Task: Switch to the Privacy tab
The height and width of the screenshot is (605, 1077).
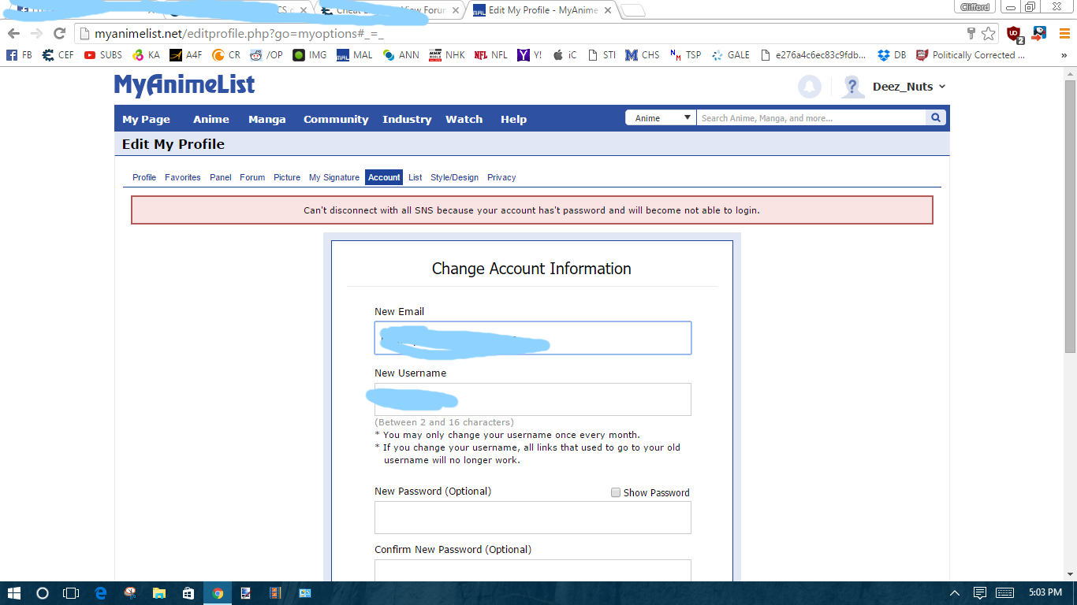Action: tap(501, 177)
